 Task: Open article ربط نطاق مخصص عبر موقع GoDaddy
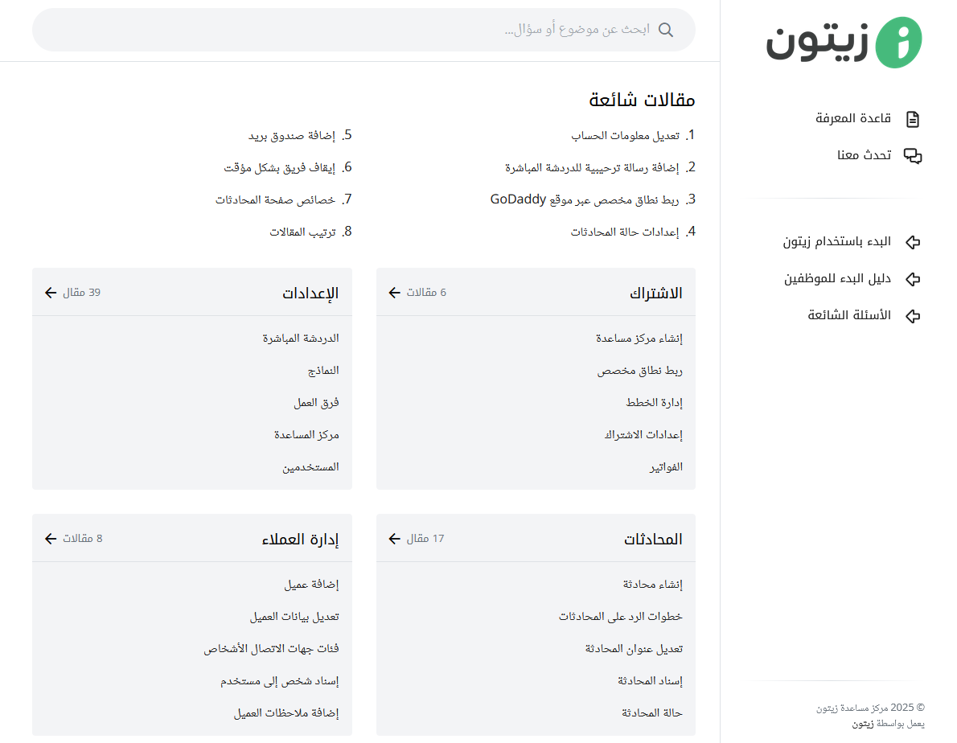coord(585,200)
